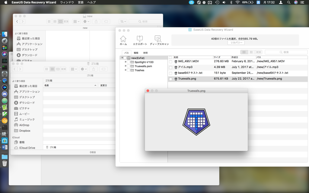This screenshot has height=193, width=309.
Task: Click the Spotlight-V100 folder icon
Action: click(132, 62)
